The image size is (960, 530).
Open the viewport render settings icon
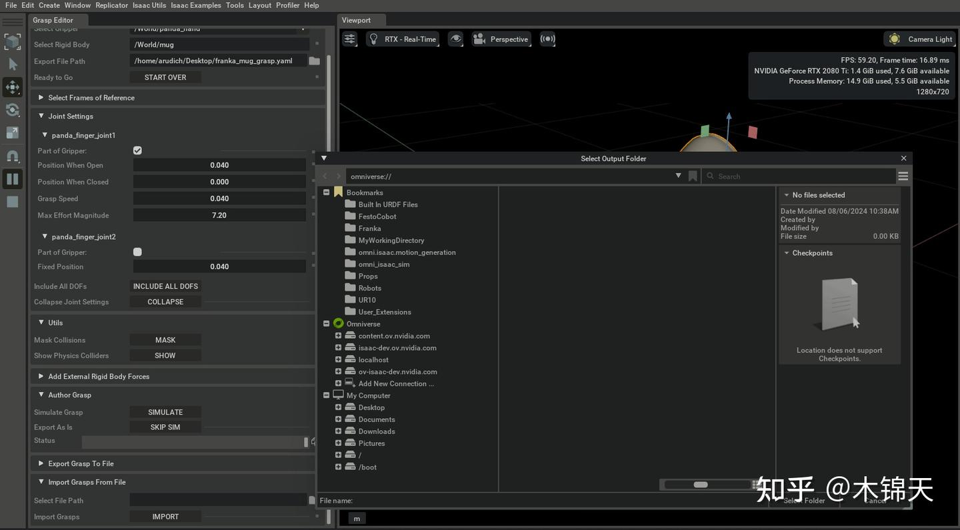click(x=349, y=39)
